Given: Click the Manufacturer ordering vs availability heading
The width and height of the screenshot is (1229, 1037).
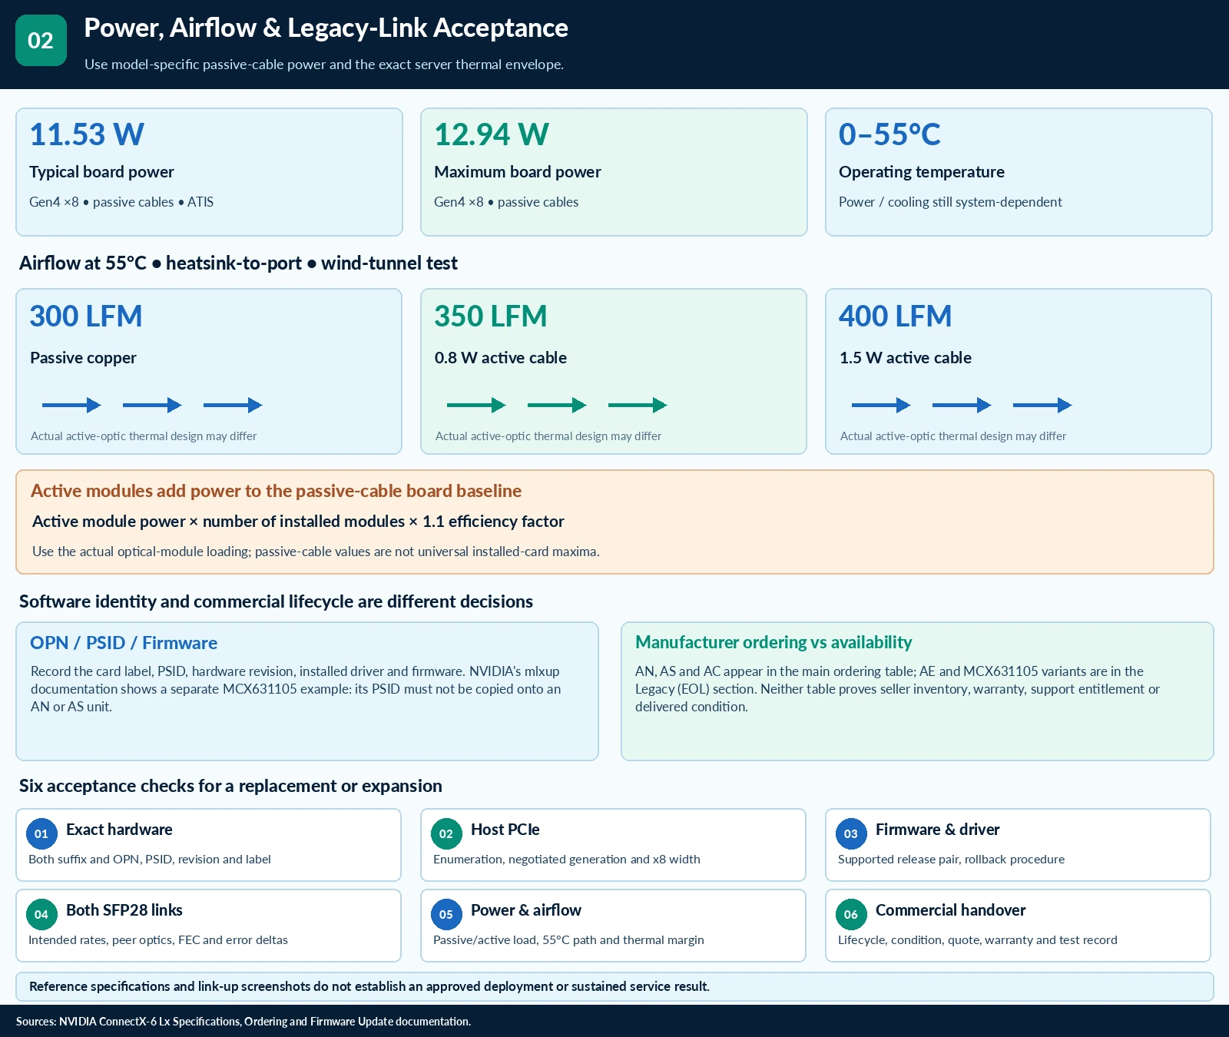Looking at the screenshot, I should click(x=774, y=642).
